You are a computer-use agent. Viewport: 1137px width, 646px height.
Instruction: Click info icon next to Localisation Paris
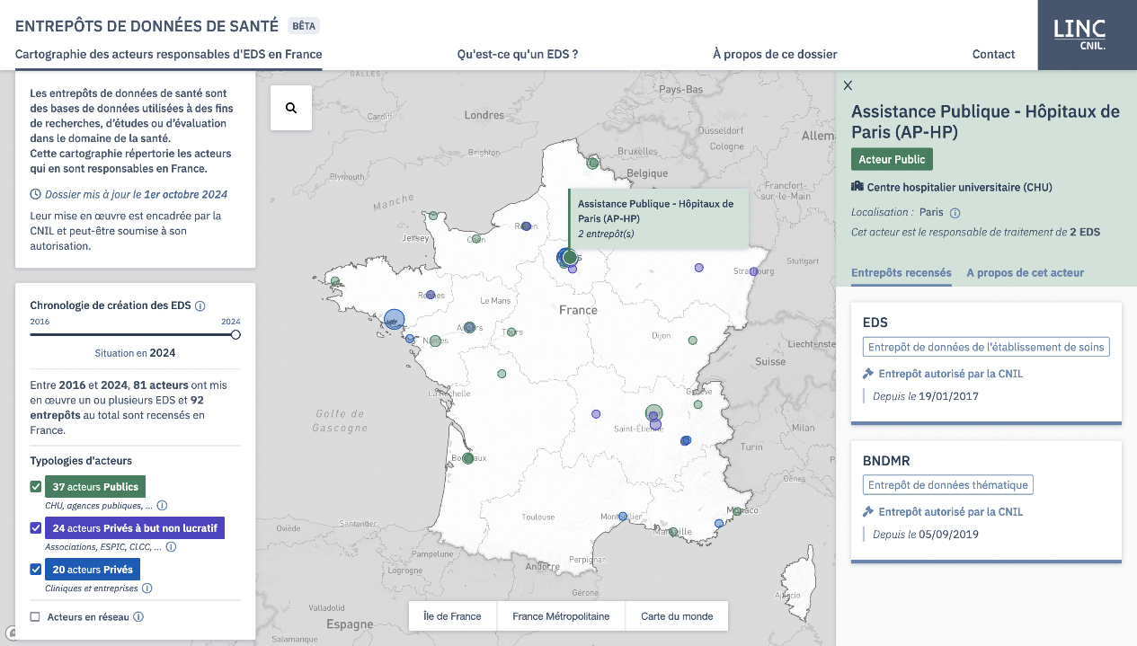955,213
